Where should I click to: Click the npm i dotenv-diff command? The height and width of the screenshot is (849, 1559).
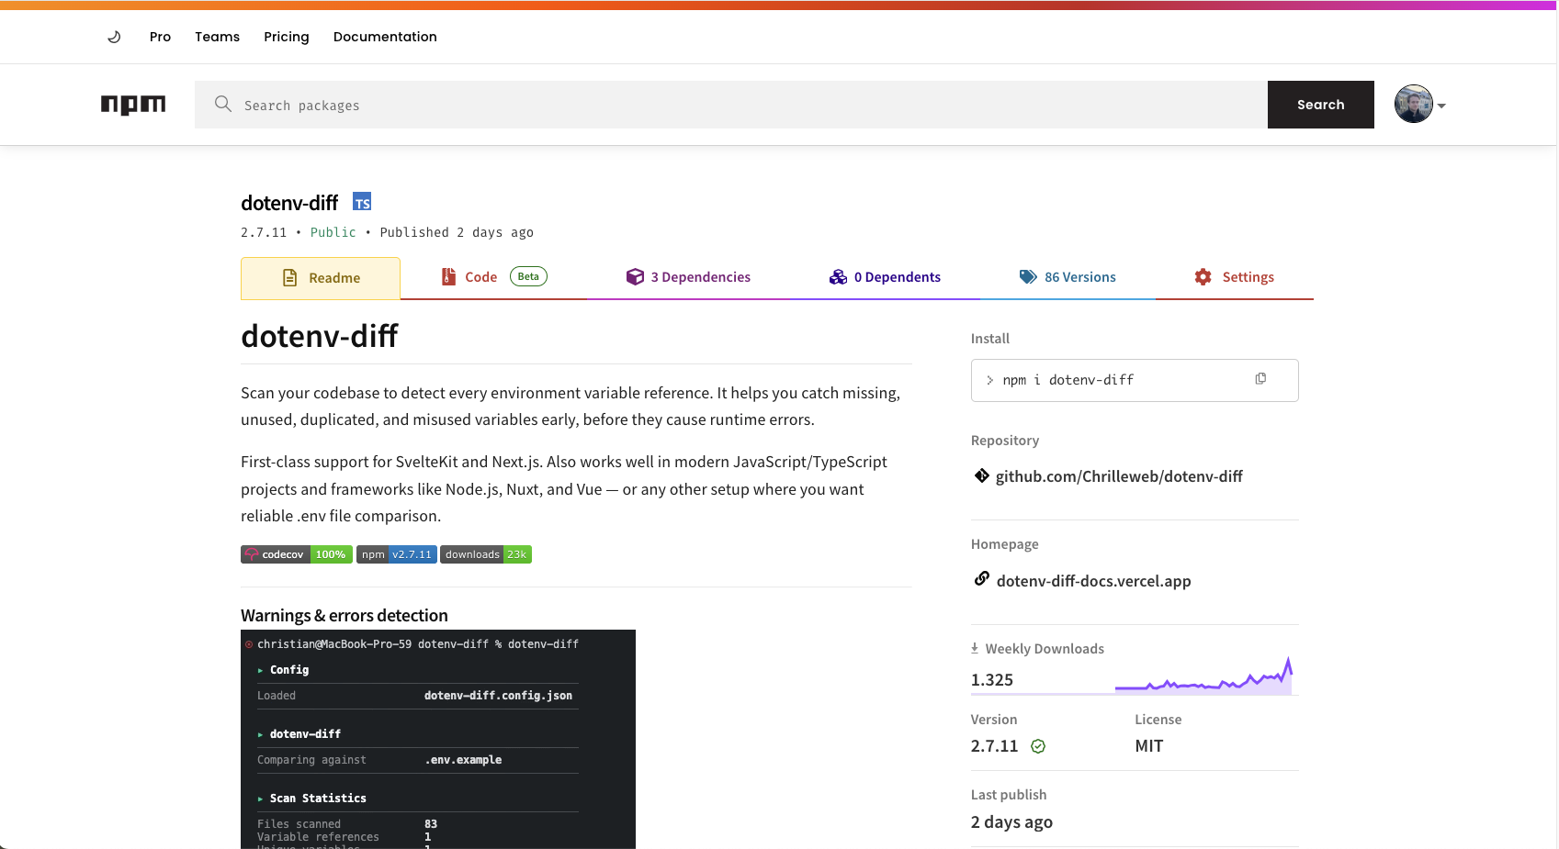1068,380
